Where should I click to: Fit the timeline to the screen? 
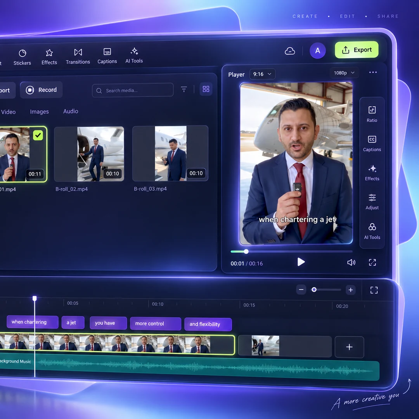coord(374,290)
